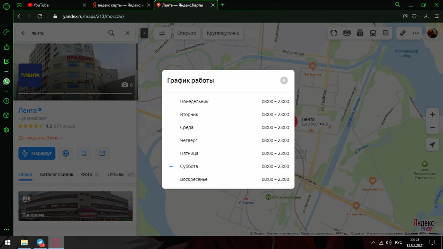Open Лента store photo gallery
The image size is (443, 249).
75,72
